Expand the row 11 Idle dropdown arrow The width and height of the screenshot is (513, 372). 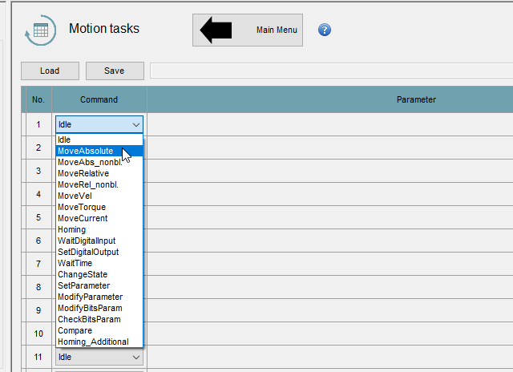136,357
